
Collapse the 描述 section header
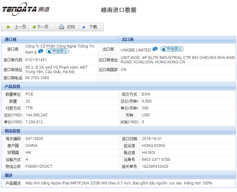pyautogui.click(x=9, y=175)
